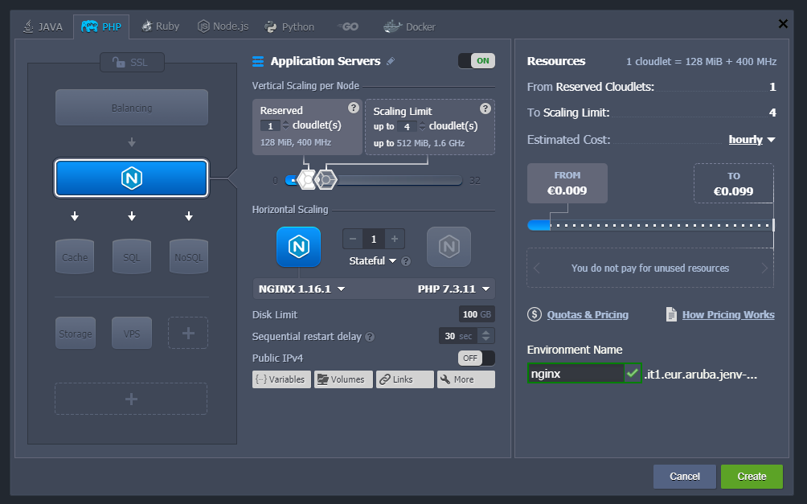807x504 pixels.
Task: Click the Cache node block
Action: tap(75, 257)
